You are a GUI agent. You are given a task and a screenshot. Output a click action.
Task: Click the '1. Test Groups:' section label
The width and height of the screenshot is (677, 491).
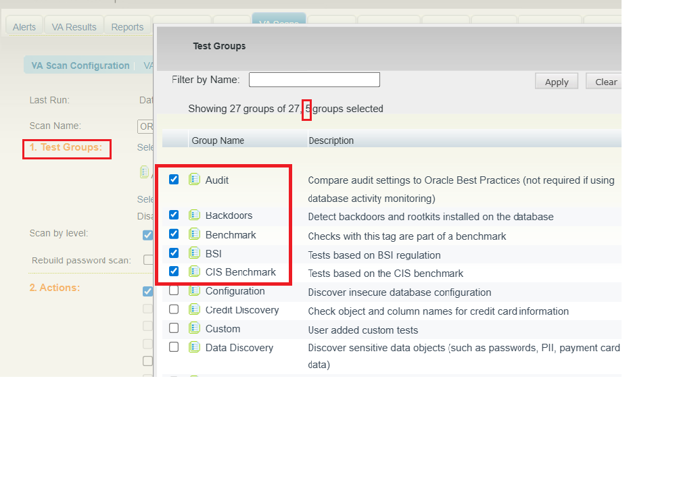pos(66,147)
